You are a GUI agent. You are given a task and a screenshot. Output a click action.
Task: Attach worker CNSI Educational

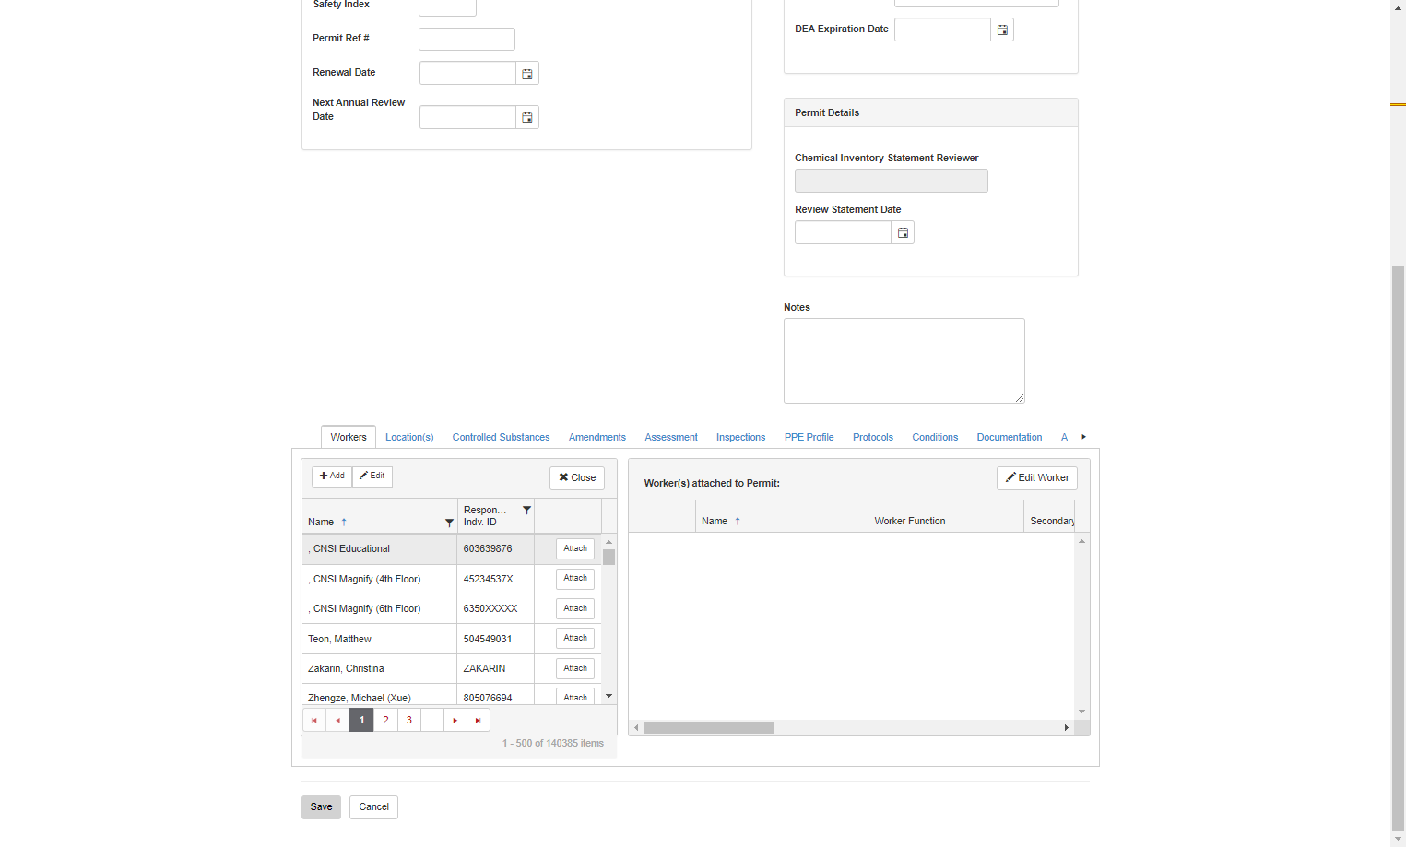[575, 549]
